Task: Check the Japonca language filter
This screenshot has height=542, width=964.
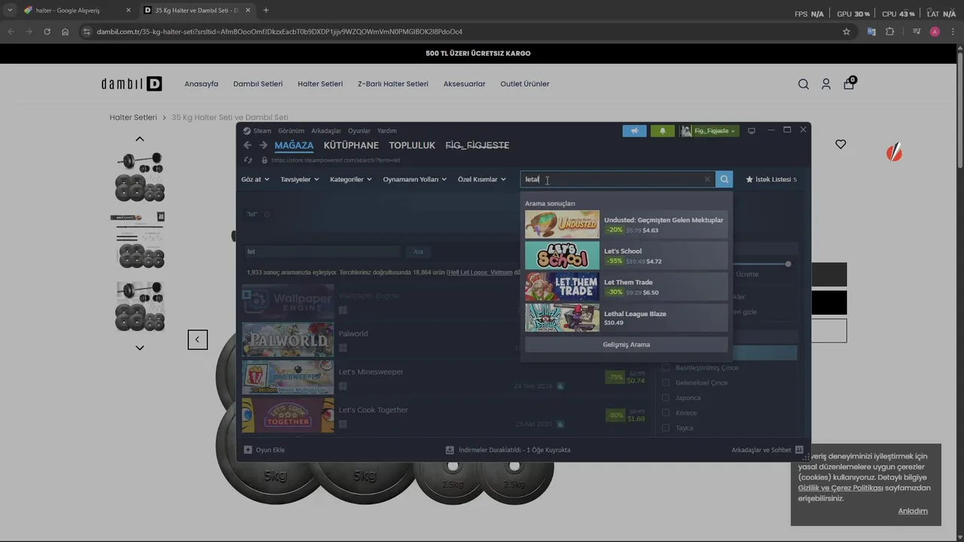Action: click(x=665, y=397)
